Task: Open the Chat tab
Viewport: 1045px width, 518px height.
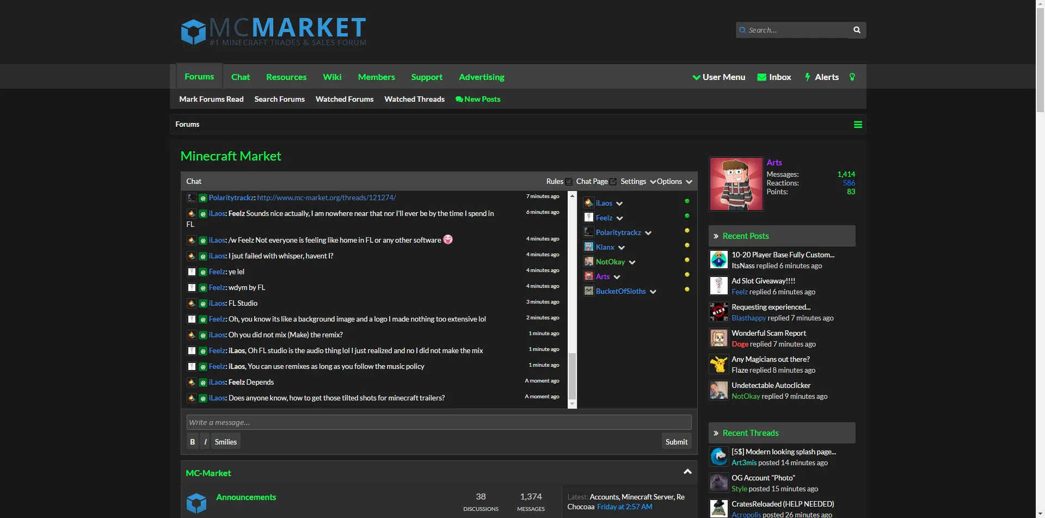Action: (x=241, y=77)
